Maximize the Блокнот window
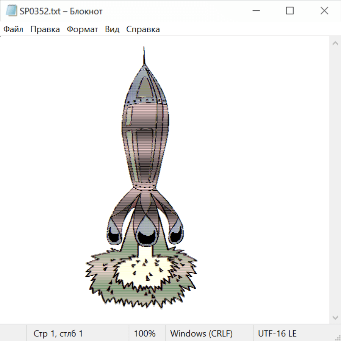This screenshot has height=341, width=341. coord(290,11)
